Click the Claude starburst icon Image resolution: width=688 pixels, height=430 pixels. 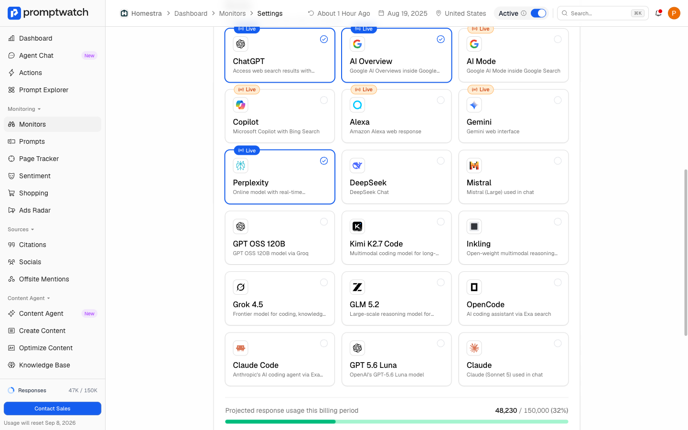click(474, 348)
